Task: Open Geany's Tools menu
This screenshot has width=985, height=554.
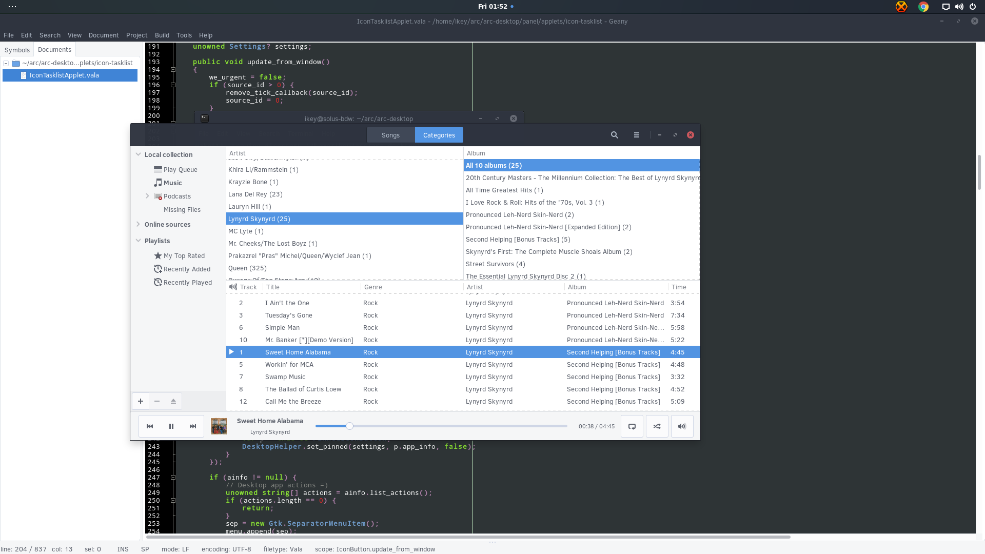Action: coord(184,35)
